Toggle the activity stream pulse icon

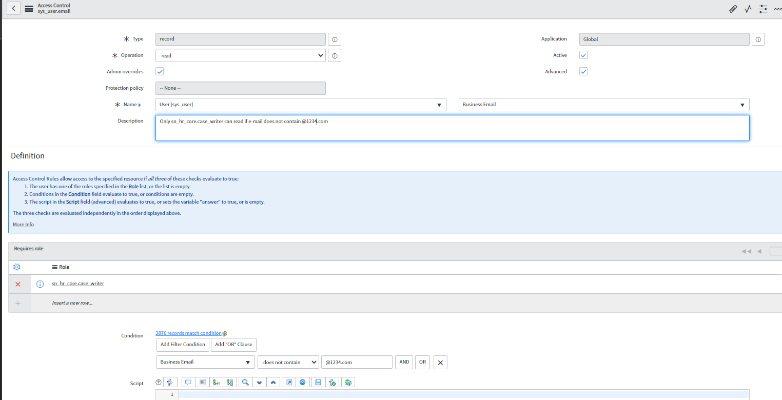pyautogui.click(x=748, y=9)
